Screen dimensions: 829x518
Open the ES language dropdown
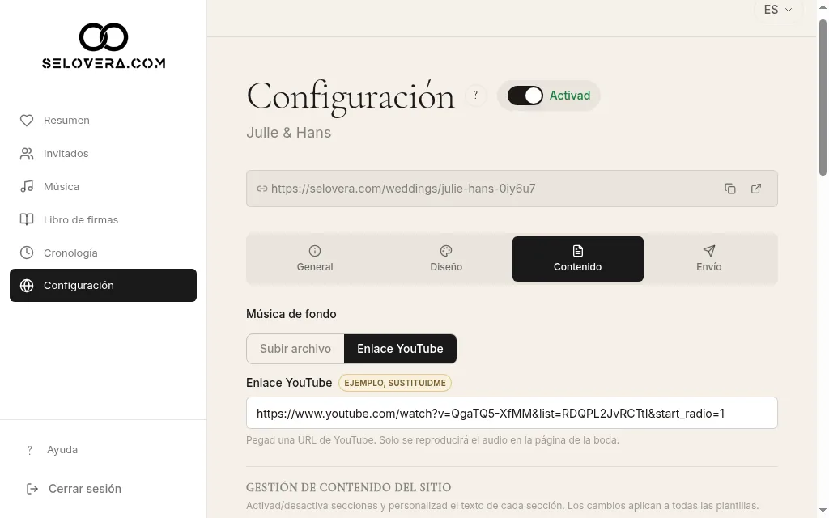[x=778, y=10]
